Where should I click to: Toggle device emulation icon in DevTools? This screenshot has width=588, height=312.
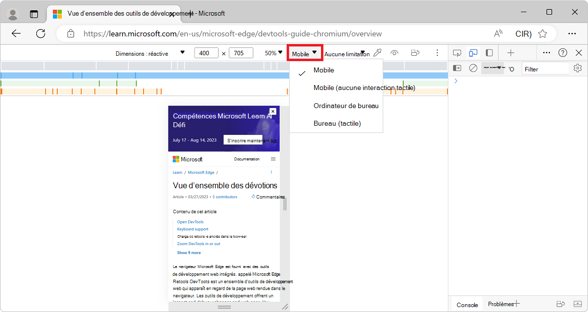coord(473,53)
